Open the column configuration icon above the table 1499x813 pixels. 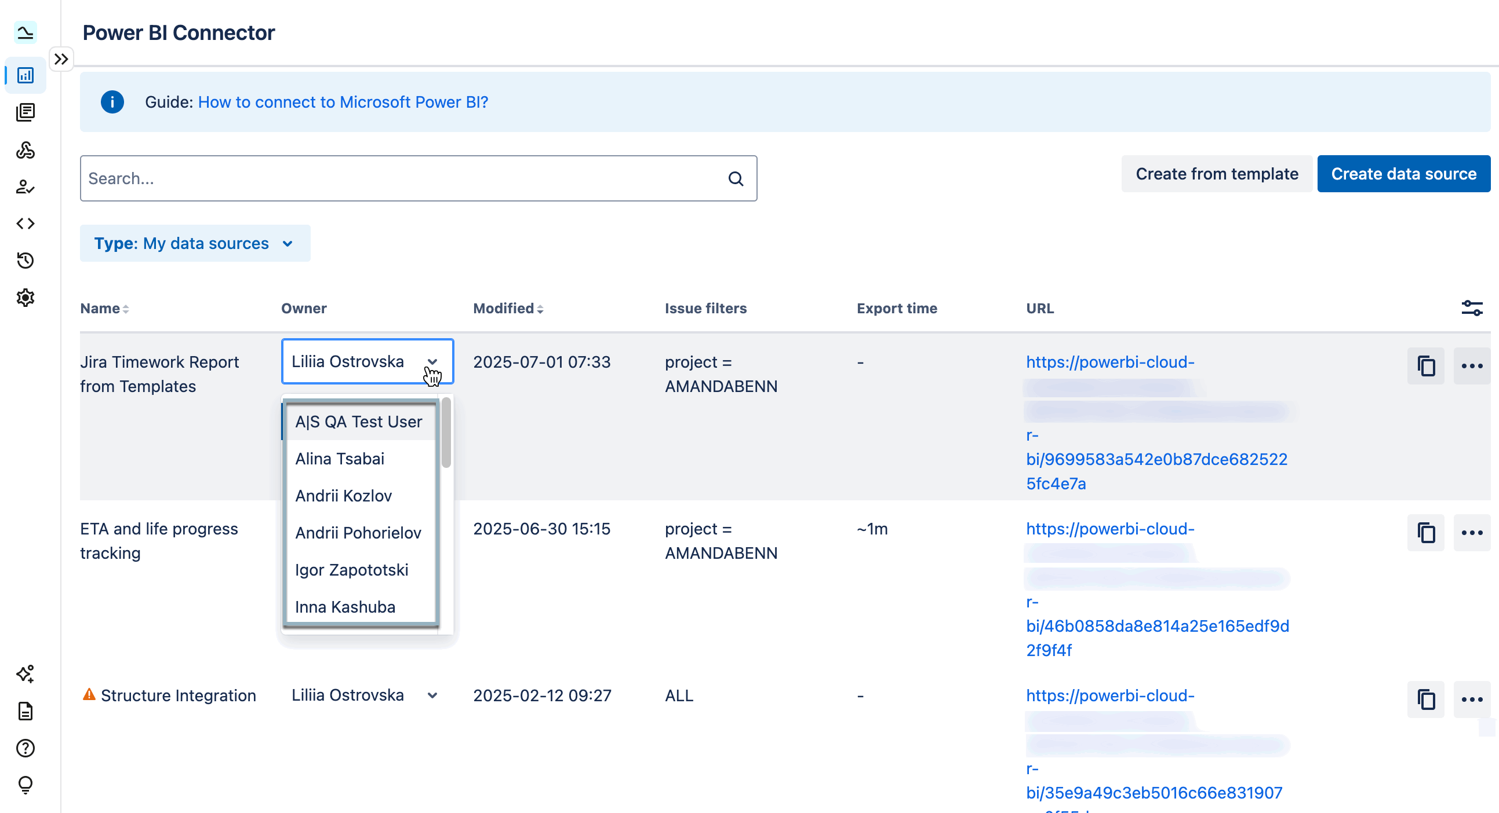(1472, 308)
